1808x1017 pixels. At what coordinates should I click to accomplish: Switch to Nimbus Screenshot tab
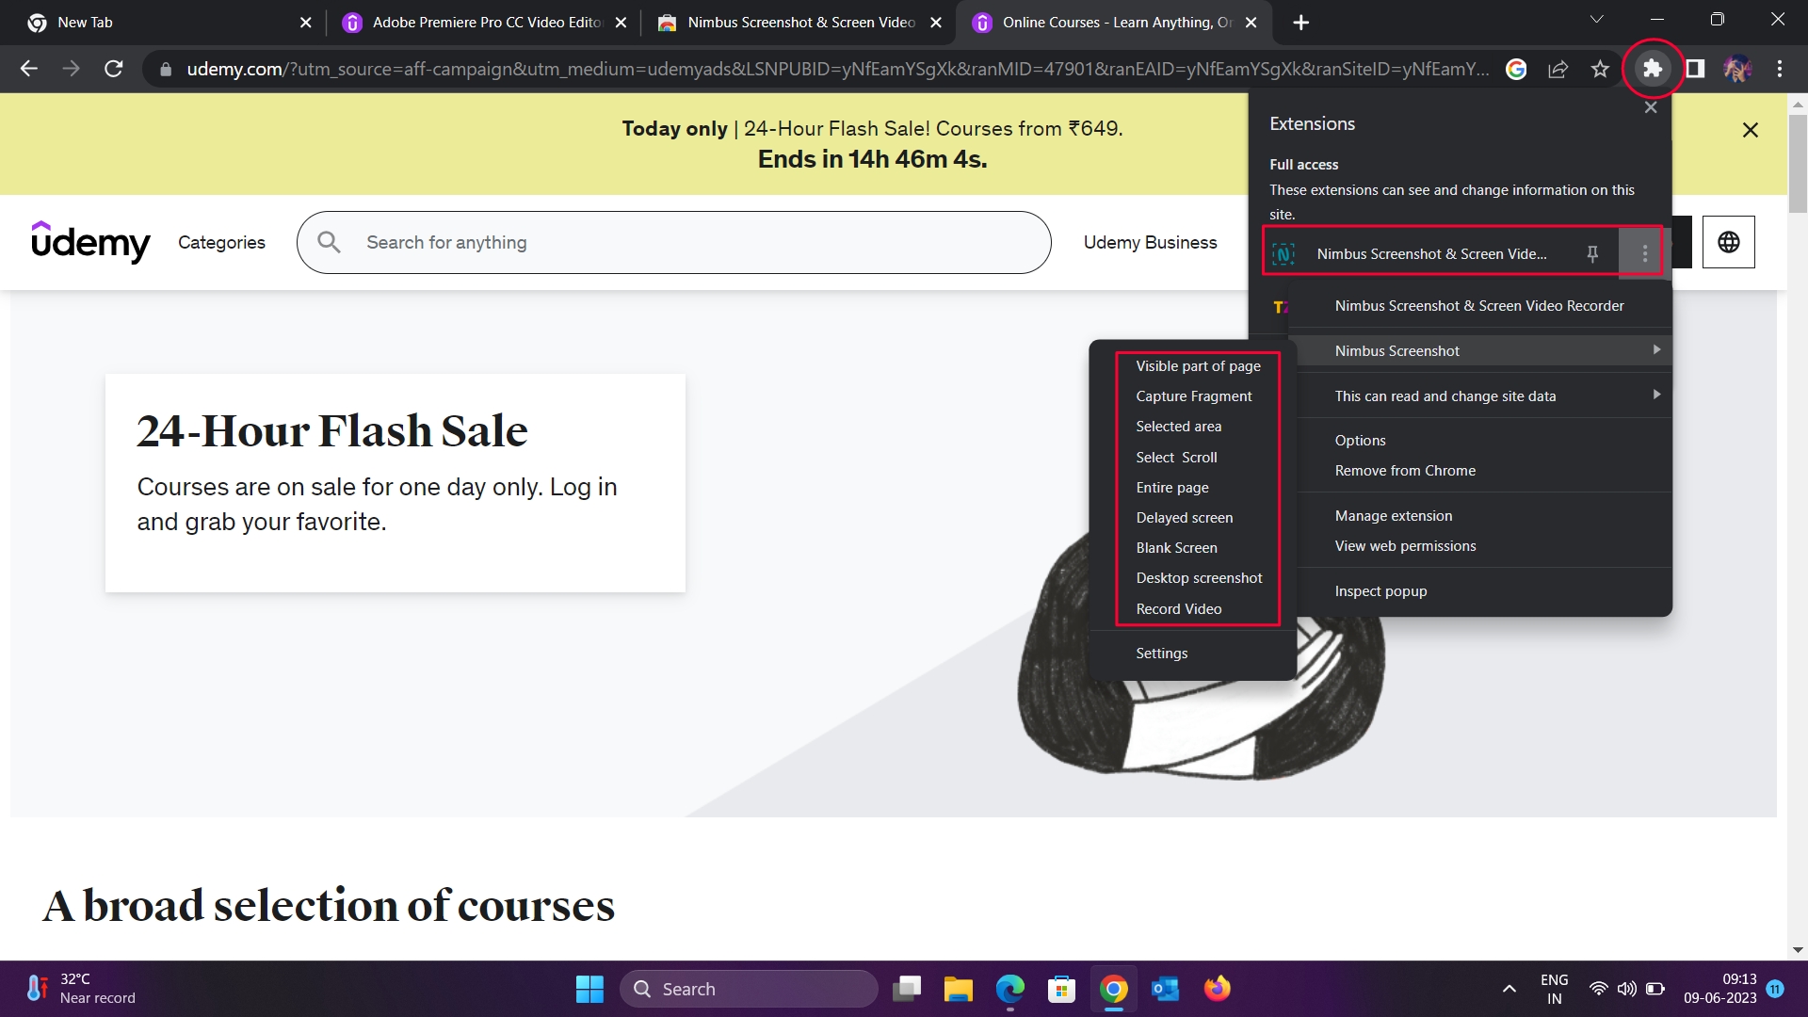click(x=800, y=23)
